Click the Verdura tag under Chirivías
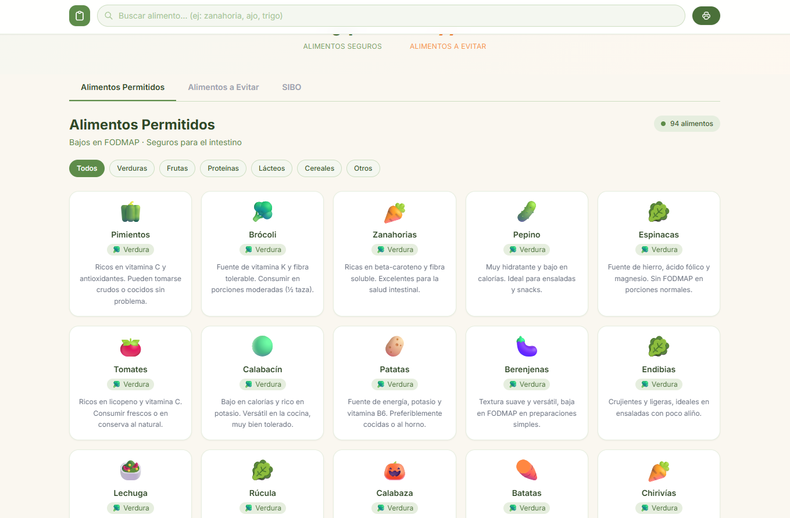 [659, 508]
